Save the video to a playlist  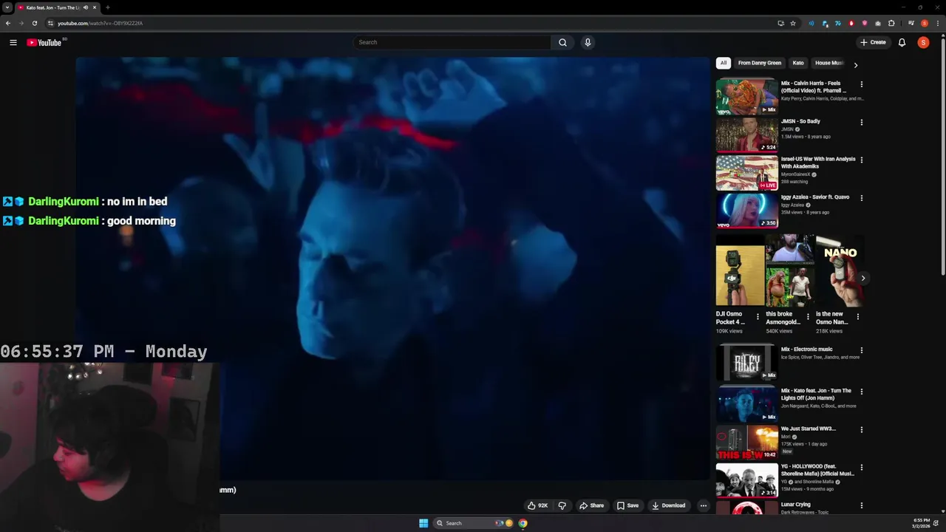[x=627, y=505]
